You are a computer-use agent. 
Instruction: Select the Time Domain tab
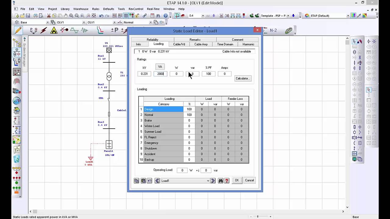pyautogui.click(x=225, y=44)
